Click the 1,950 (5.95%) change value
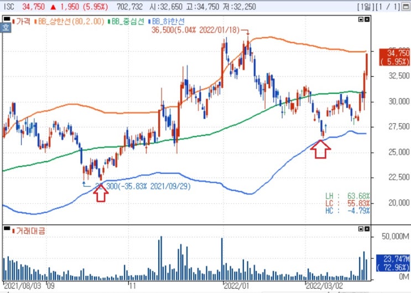This screenshot has width=411, height=293. pos(84,7)
